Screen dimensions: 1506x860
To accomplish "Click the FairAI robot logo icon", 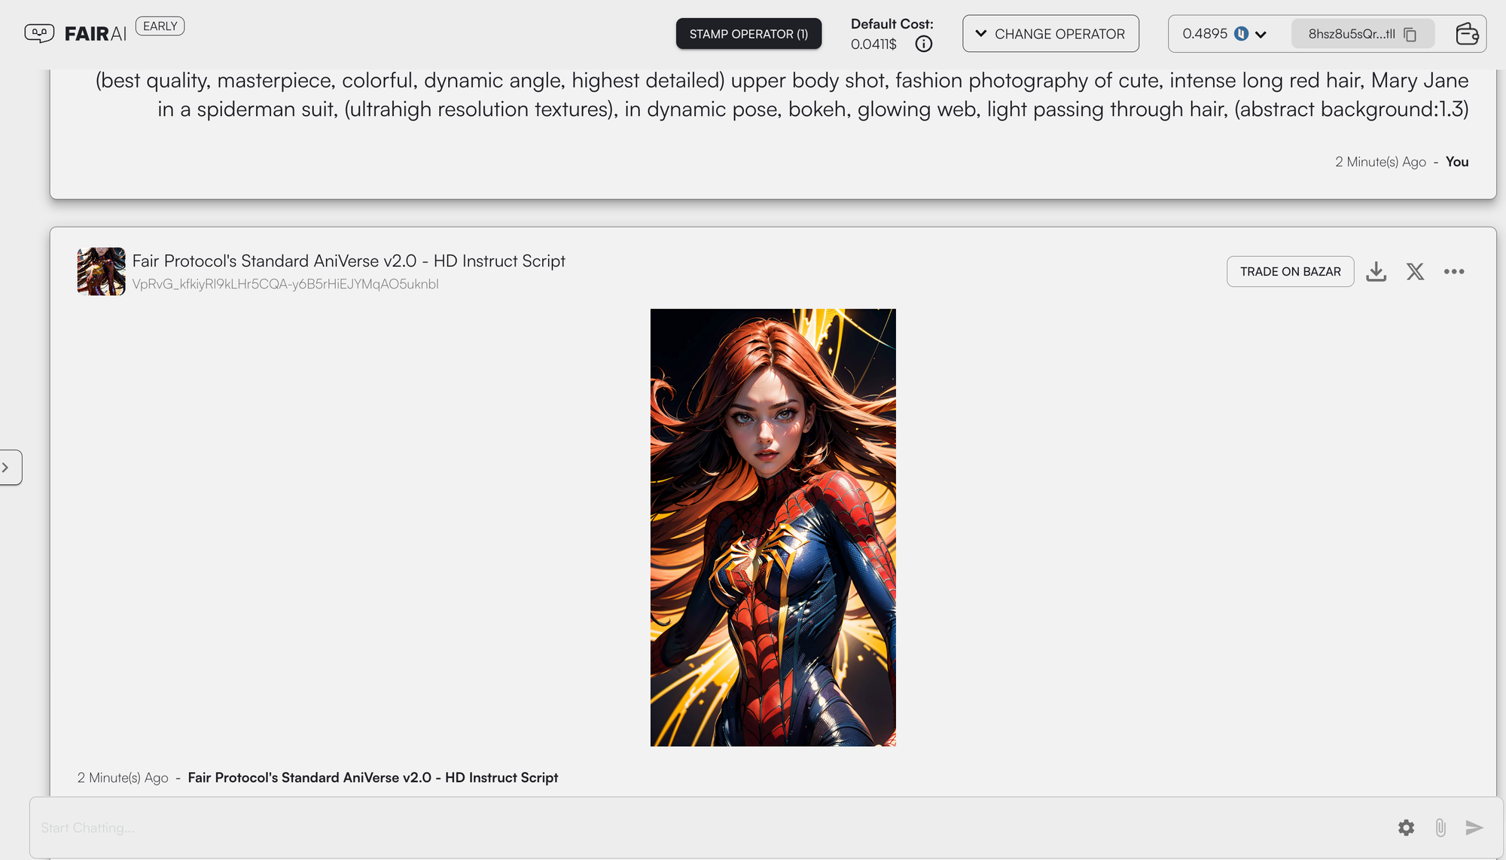I will click(39, 33).
